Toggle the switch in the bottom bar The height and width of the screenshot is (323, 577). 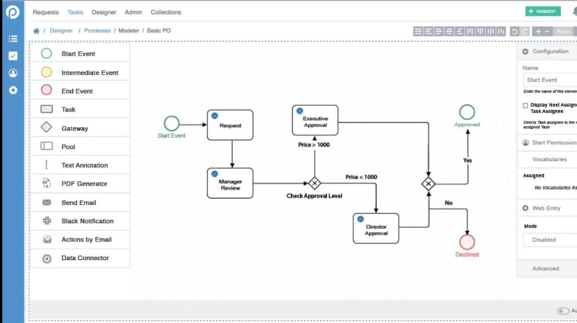click(563, 311)
